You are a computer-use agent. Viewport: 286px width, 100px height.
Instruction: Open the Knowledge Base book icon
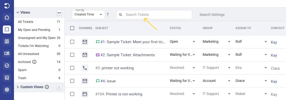coord(7,53)
